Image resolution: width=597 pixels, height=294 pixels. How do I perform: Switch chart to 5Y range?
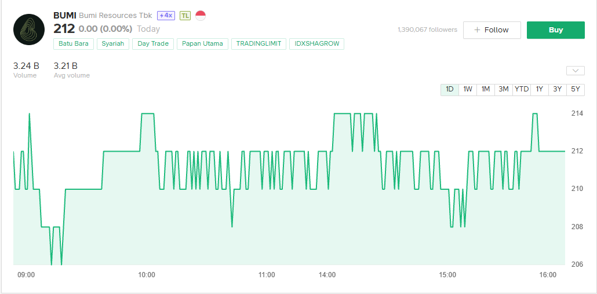click(576, 89)
